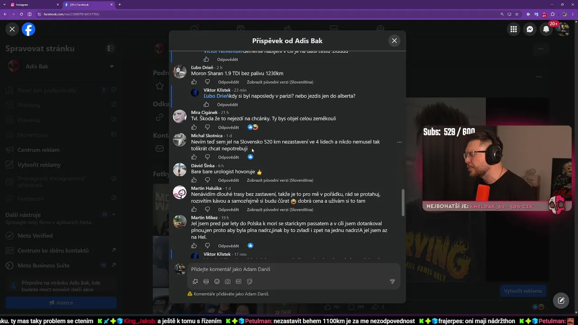Click the 21 h timestamp on Mira Cigánek's comment
Image resolution: width=578 pixels, height=325 pixels.
pos(225,112)
